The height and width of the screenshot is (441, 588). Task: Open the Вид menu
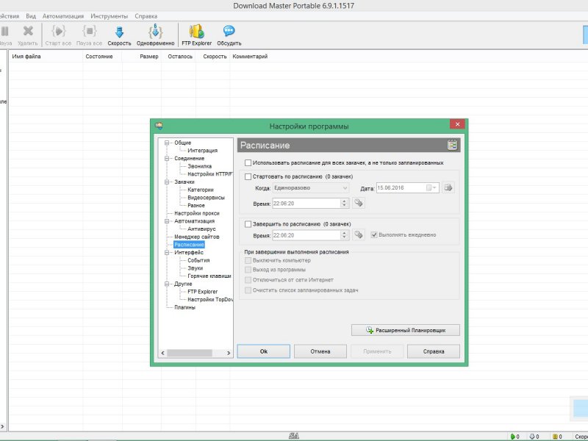point(31,16)
